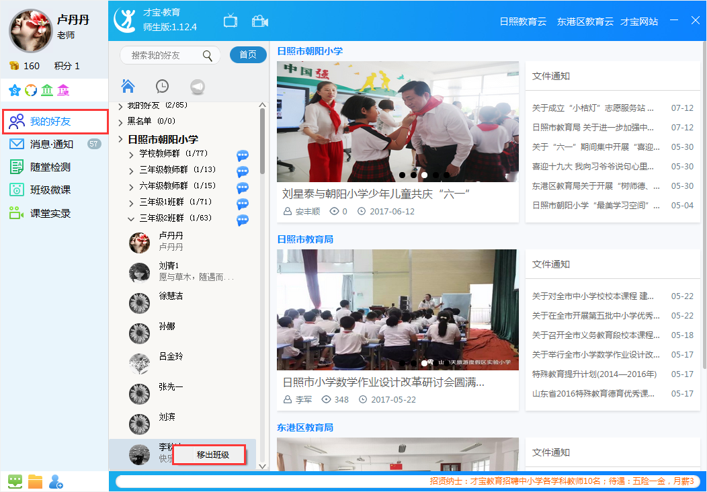The height and width of the screenshot is (492, 707).
Task: Collapse 三年级2班群 group
Action: click(x=131, y=219)
